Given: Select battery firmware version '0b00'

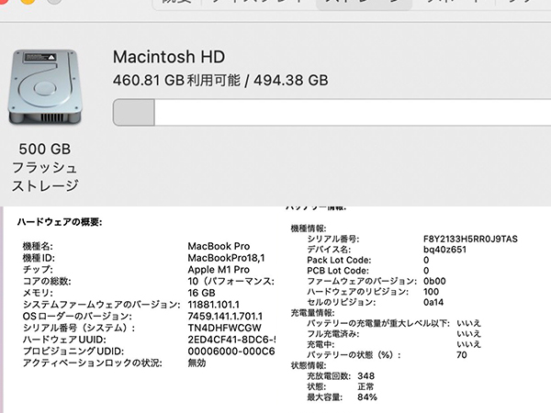Looking at the screenshot, I should [434, 282].
